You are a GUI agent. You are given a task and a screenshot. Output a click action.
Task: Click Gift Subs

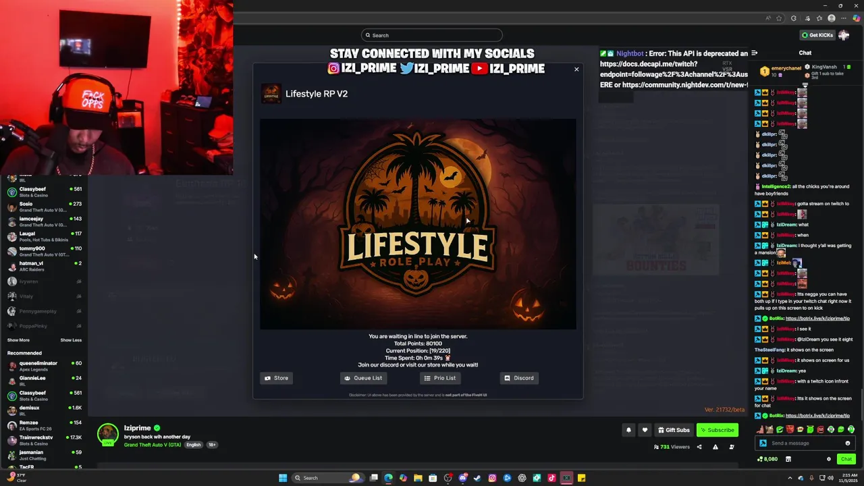pyautogui.click(x=674, y=430)
